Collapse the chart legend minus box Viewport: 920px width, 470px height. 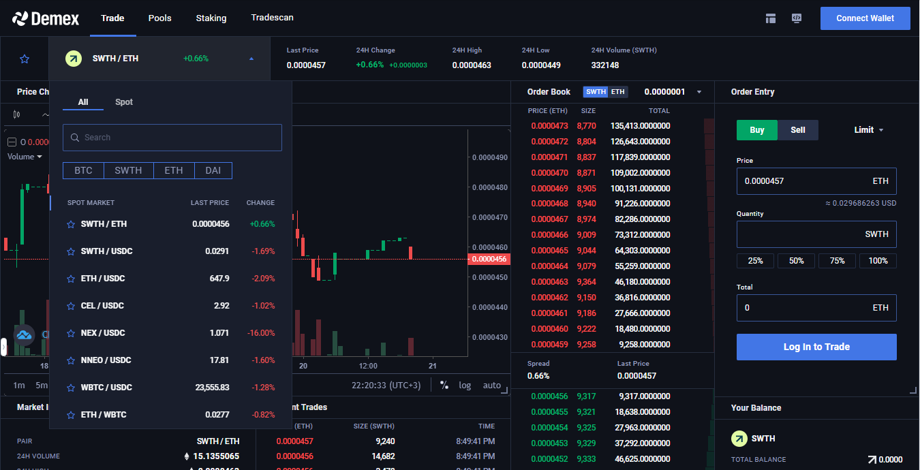(x=12, y=142)
